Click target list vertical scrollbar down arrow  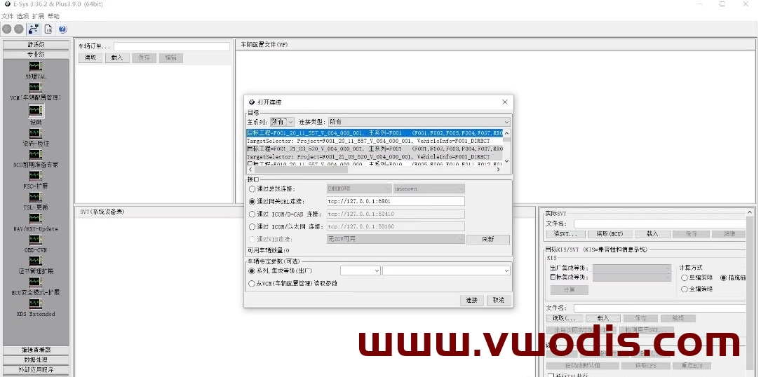pos(506,162)
